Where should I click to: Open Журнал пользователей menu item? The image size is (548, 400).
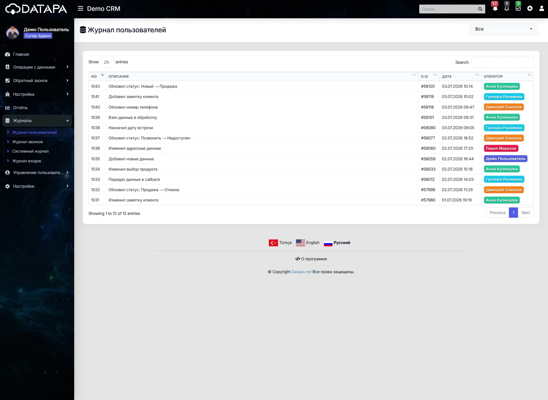(35, 133)
